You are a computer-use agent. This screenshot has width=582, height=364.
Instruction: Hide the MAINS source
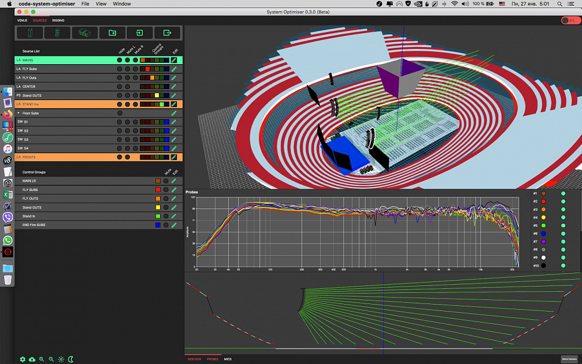point(120,60)
